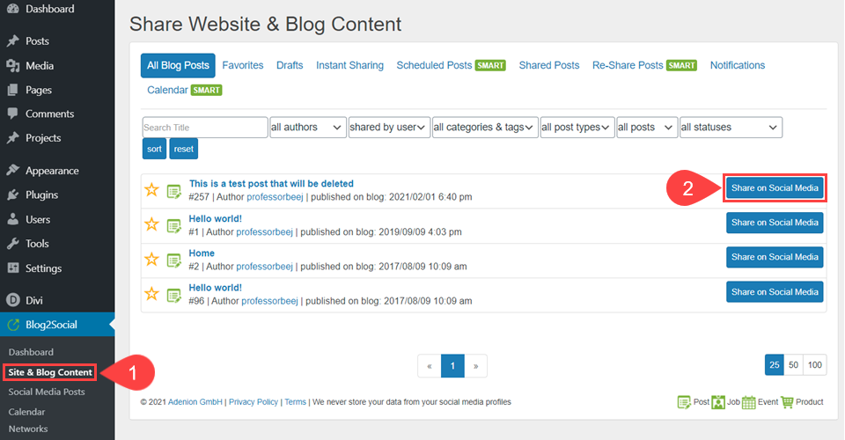The height and width of the screenshot is (440, 845).
Task: Go to previous page with « button
Action: click(x=430, y=366)
